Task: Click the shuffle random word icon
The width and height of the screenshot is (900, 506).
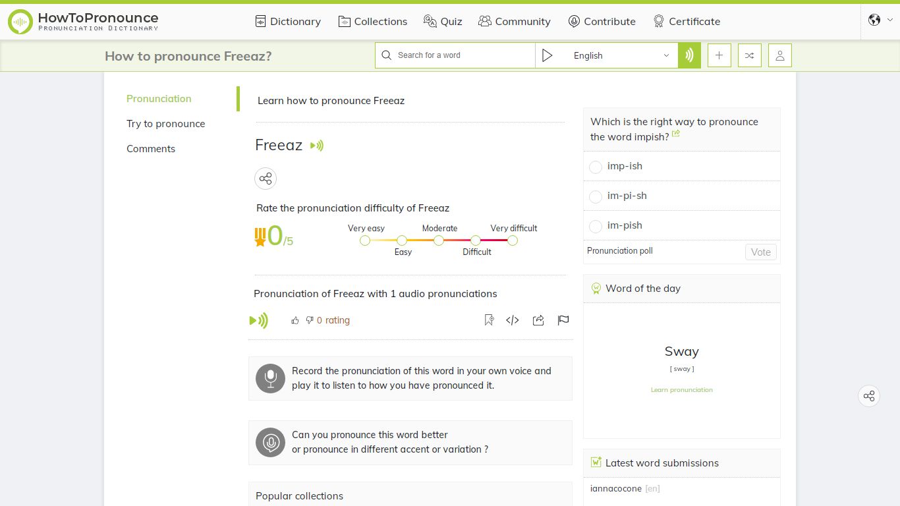Action: [750, 55]
